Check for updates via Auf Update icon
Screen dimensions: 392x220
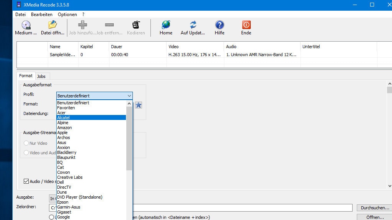coord(193,27)
